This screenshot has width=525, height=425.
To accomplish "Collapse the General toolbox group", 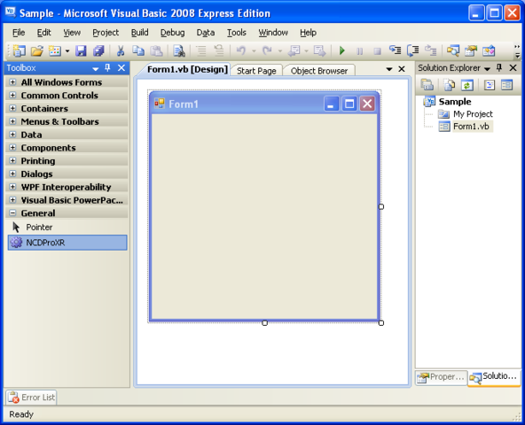I will (12, 212).
